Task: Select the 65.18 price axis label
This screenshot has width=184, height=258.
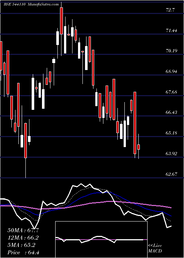Action: [x=171, y=133]
